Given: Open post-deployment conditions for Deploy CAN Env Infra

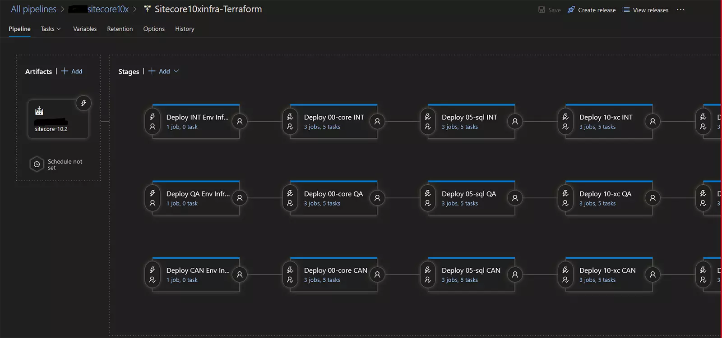Looking at the screenshot, I should click(240, 274).
